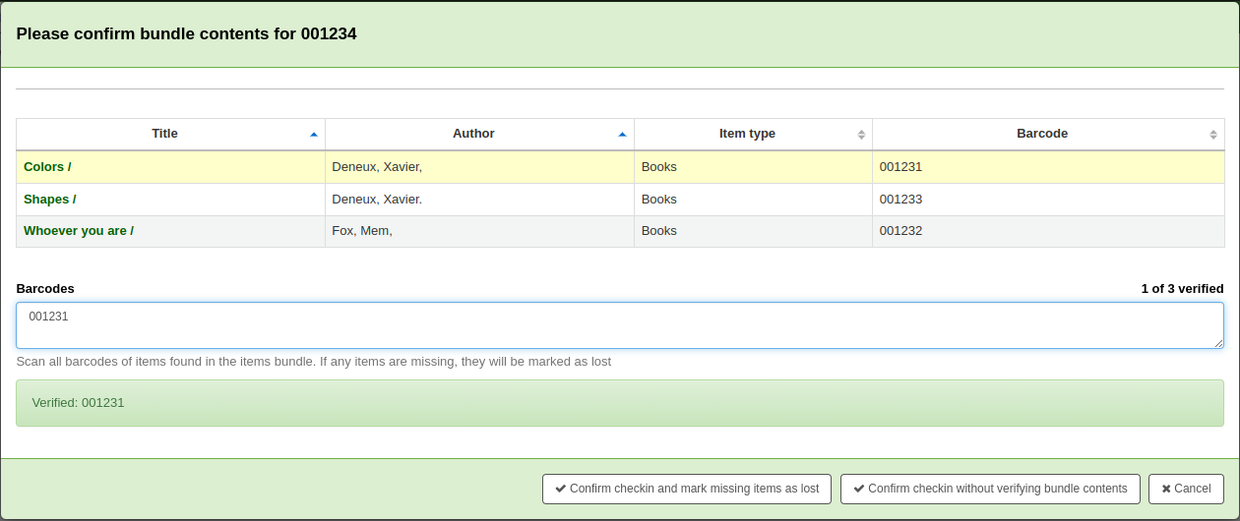
Task: Click the sort arrows in Item type column
Action: pos(861,134)
